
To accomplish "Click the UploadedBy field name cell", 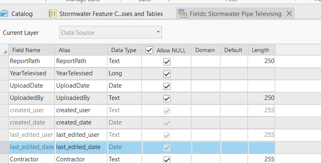I will [32, 98].
